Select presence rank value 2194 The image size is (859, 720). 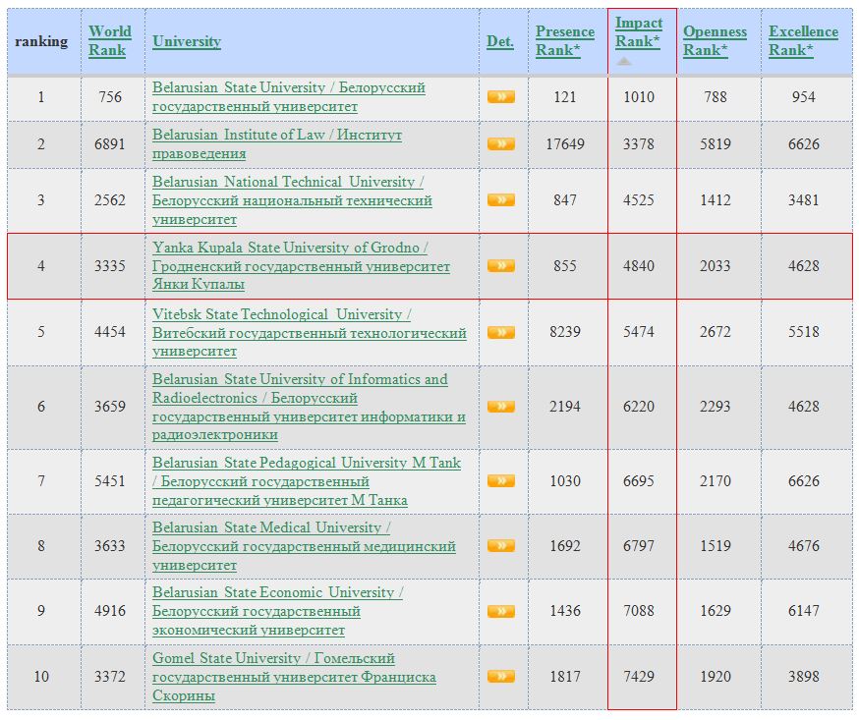pyautogui.click(x=565, y=407)
